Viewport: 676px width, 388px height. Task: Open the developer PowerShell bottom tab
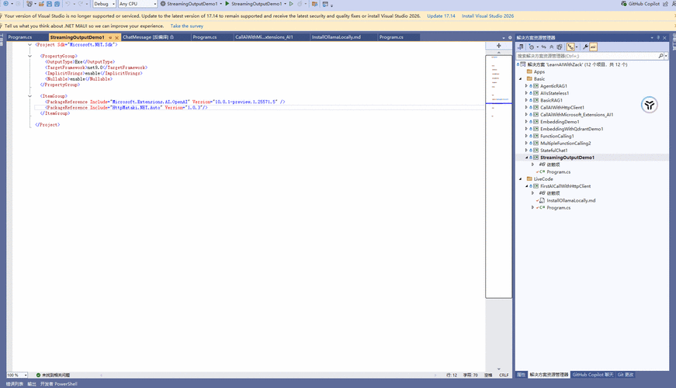[x=59, y=383]
